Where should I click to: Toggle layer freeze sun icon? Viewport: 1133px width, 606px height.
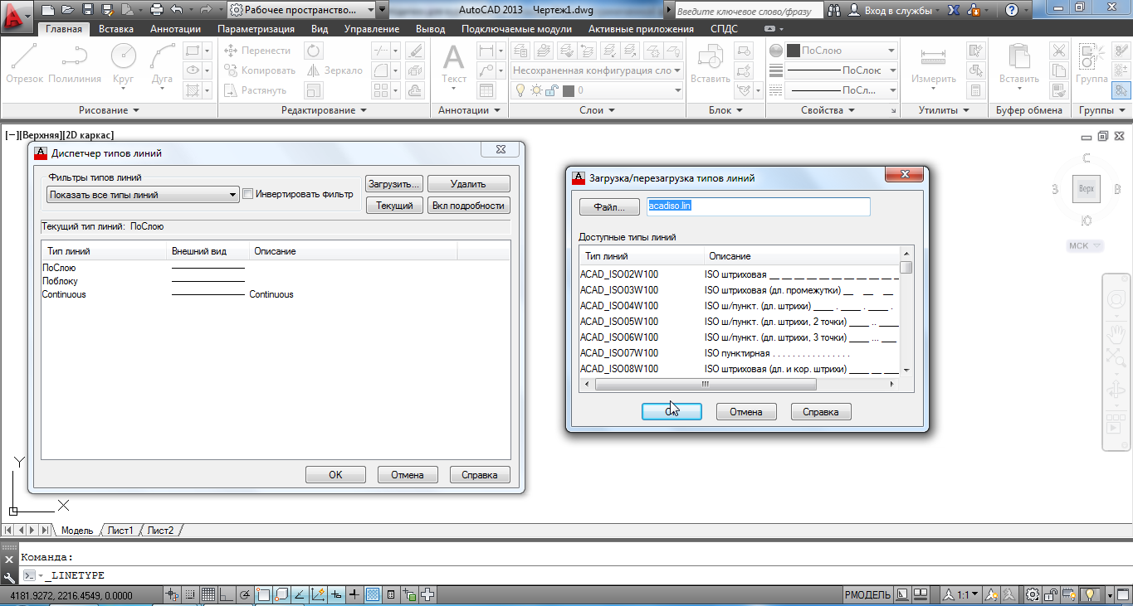(537, 90)
